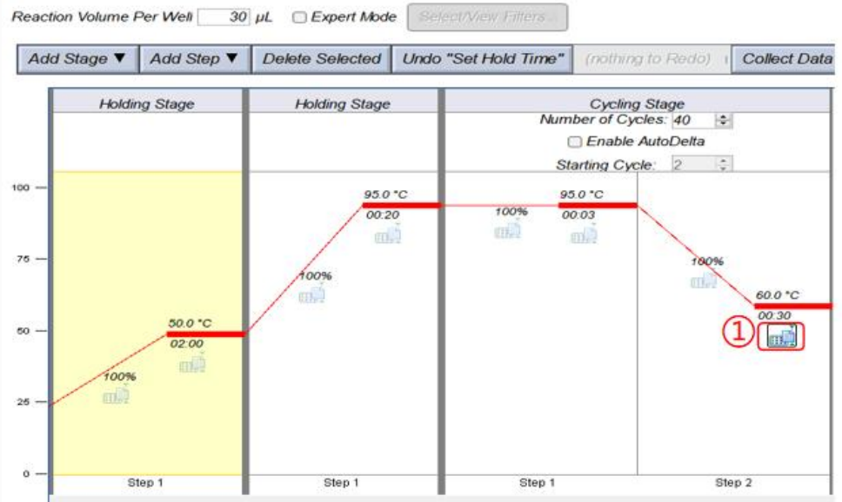Tick the Enable AutoDelta checkbox
Image resolution: width=842 pixels, height=502 pixels.
pos(574,142)
